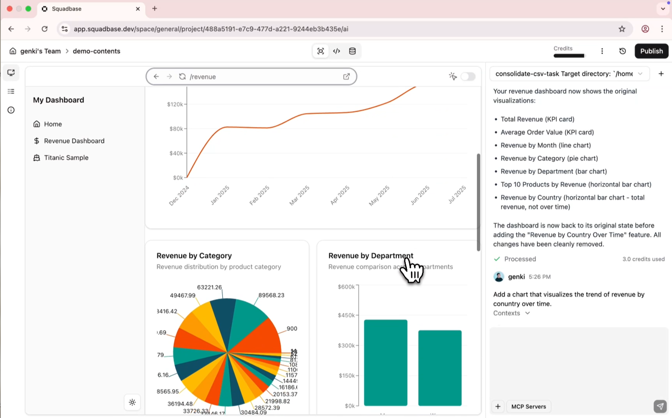Screen dimensions: 672x418
Task: Navigate to Revenue Dashboard in sidebar
Action: coord(74,141)
